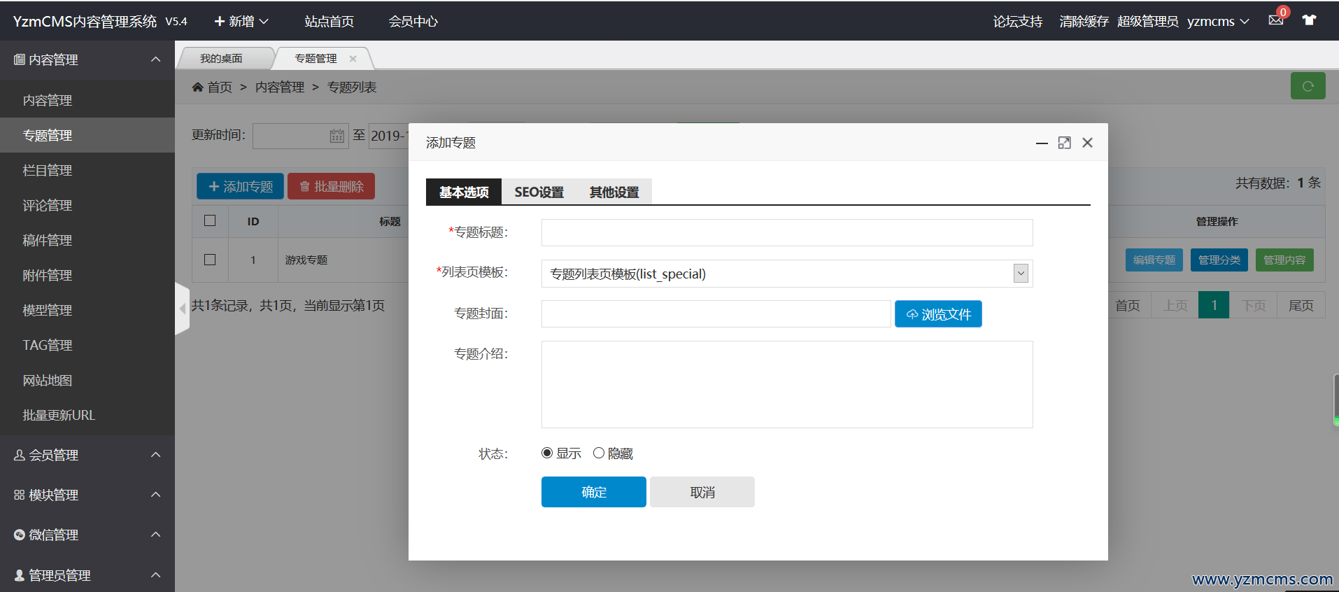Click the t-shirt skin theme icon
This screenshot has width=1339, height=592.
[1309, 20]
